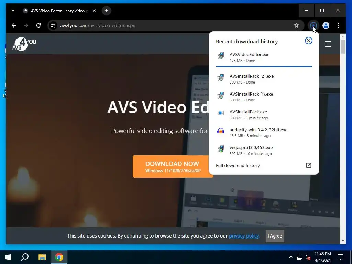Open the network status tray icon

[299, 257]
